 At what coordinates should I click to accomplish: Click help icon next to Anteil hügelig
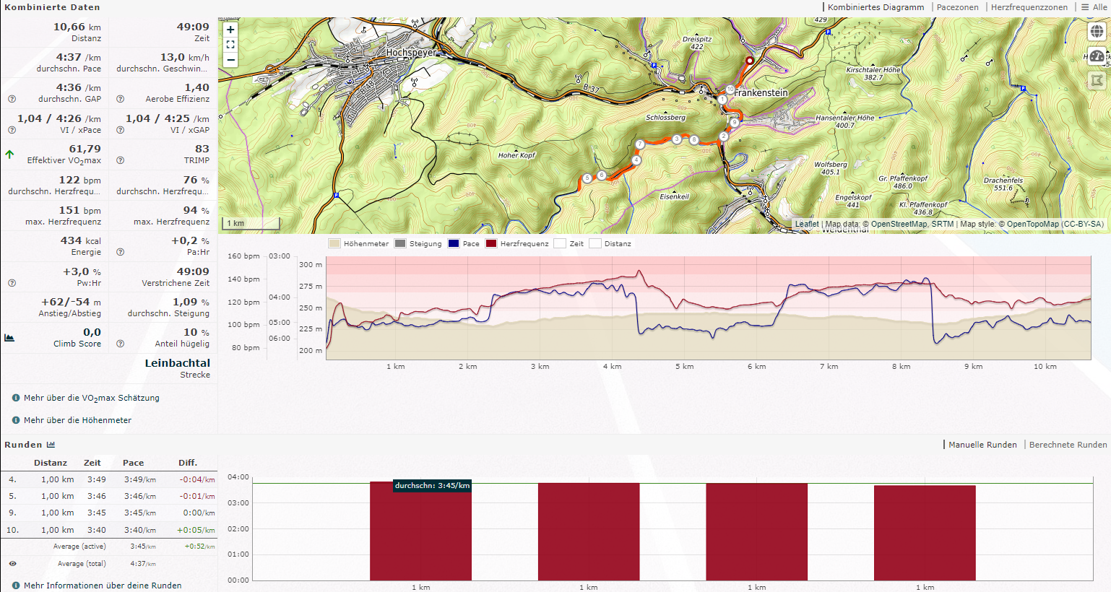(120, 344)
